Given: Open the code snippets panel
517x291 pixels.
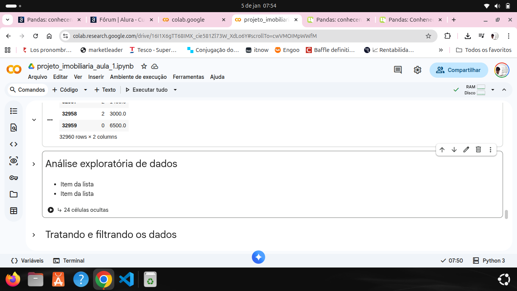Looking at the screenshot, I should coord(14,144).
